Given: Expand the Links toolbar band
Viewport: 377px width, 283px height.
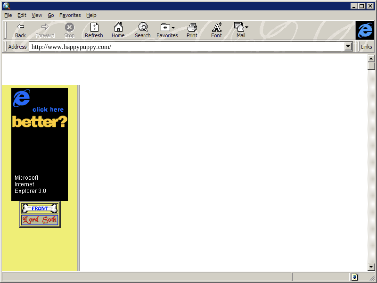Looking at the screenshot, I should point(366,47).
